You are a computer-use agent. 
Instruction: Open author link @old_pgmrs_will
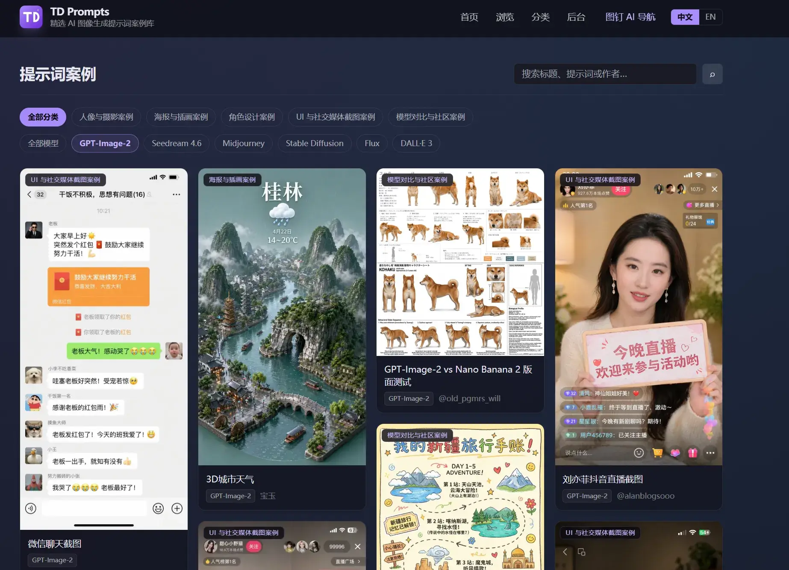(469, 399)
